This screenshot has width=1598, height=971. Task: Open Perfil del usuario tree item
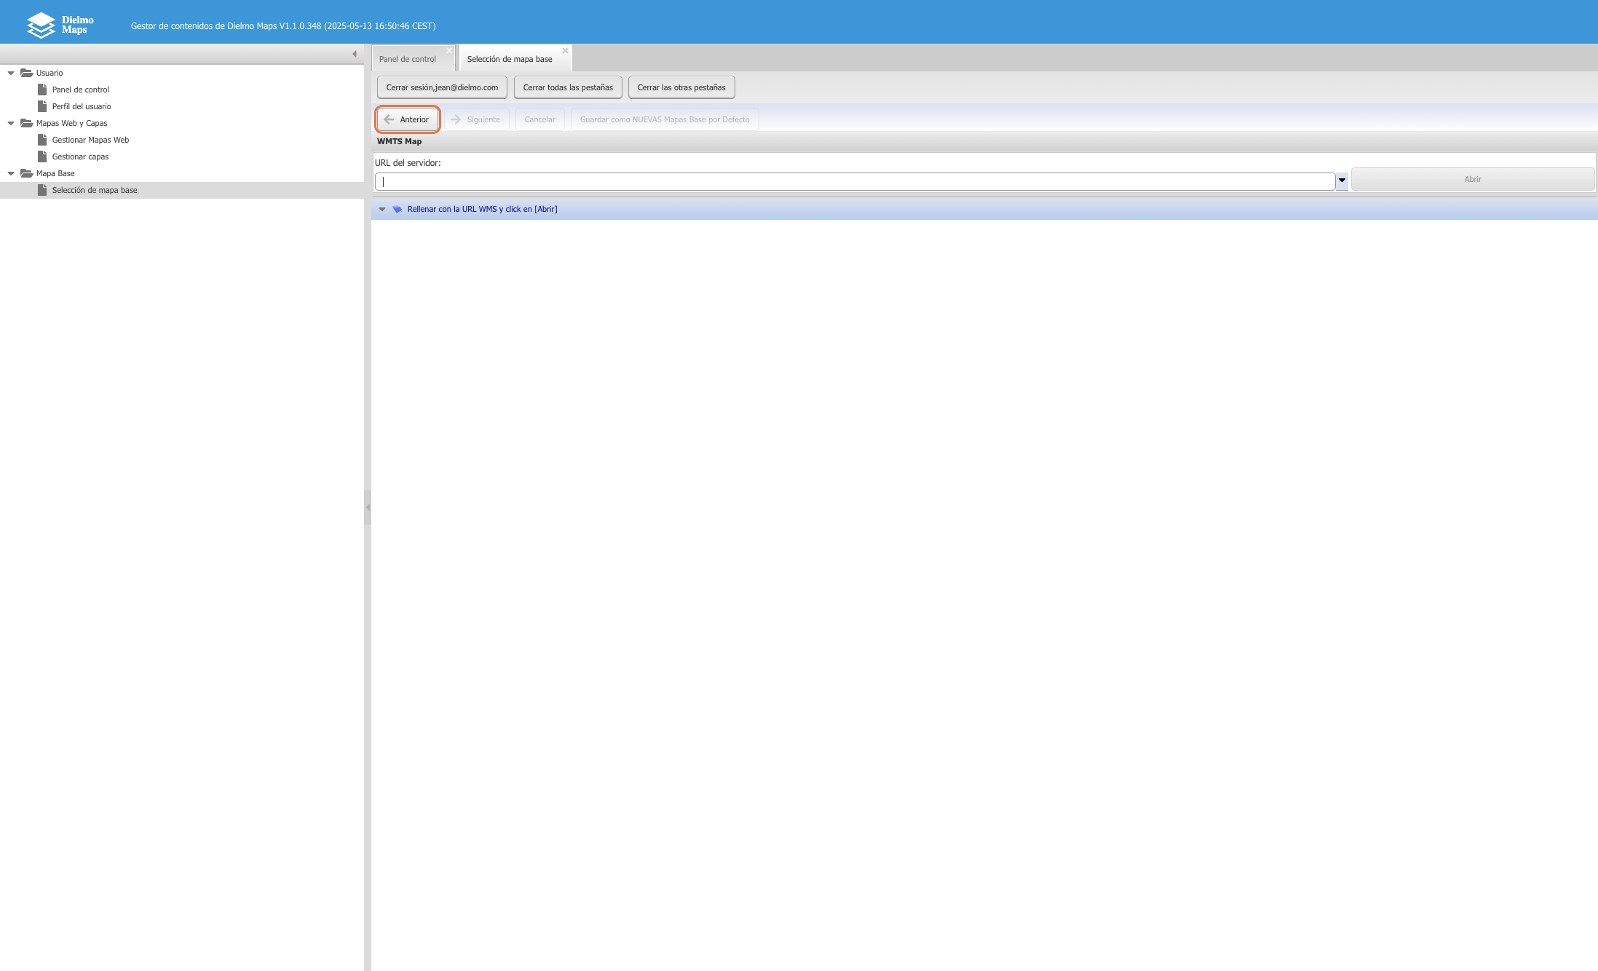[x=82, y=106]
